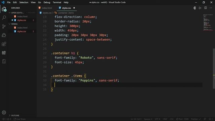Open index.html in the WEBIQ folder
The width and height of the screenshot is (215, 121).
coord(22,28)
